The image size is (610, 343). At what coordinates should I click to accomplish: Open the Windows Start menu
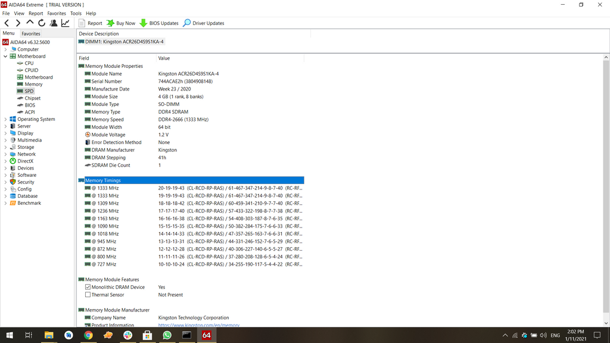coord(10,335)
